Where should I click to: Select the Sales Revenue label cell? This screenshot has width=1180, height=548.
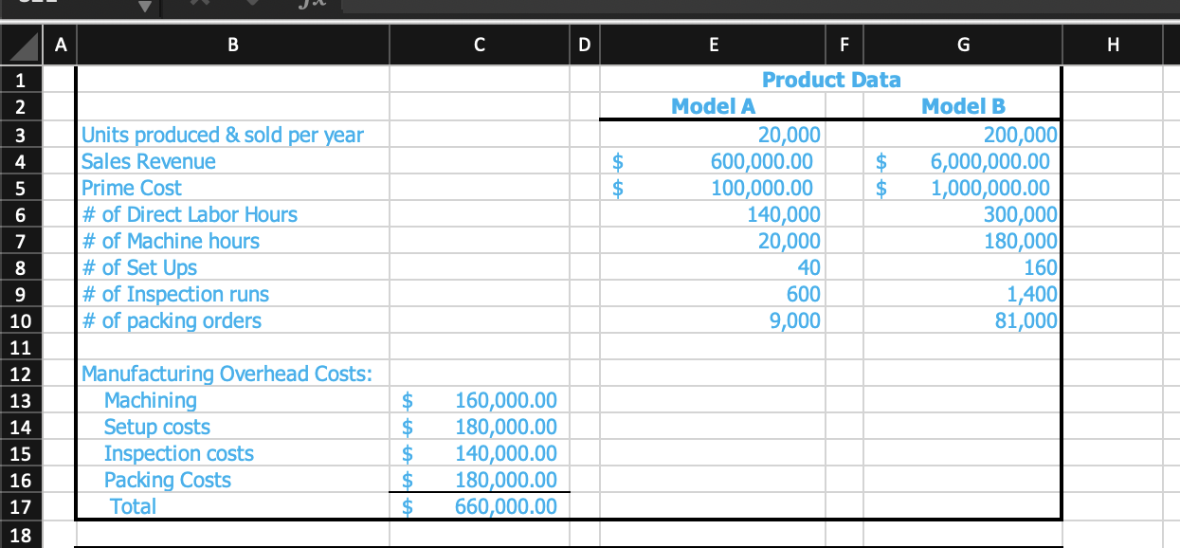pos(233,160)
